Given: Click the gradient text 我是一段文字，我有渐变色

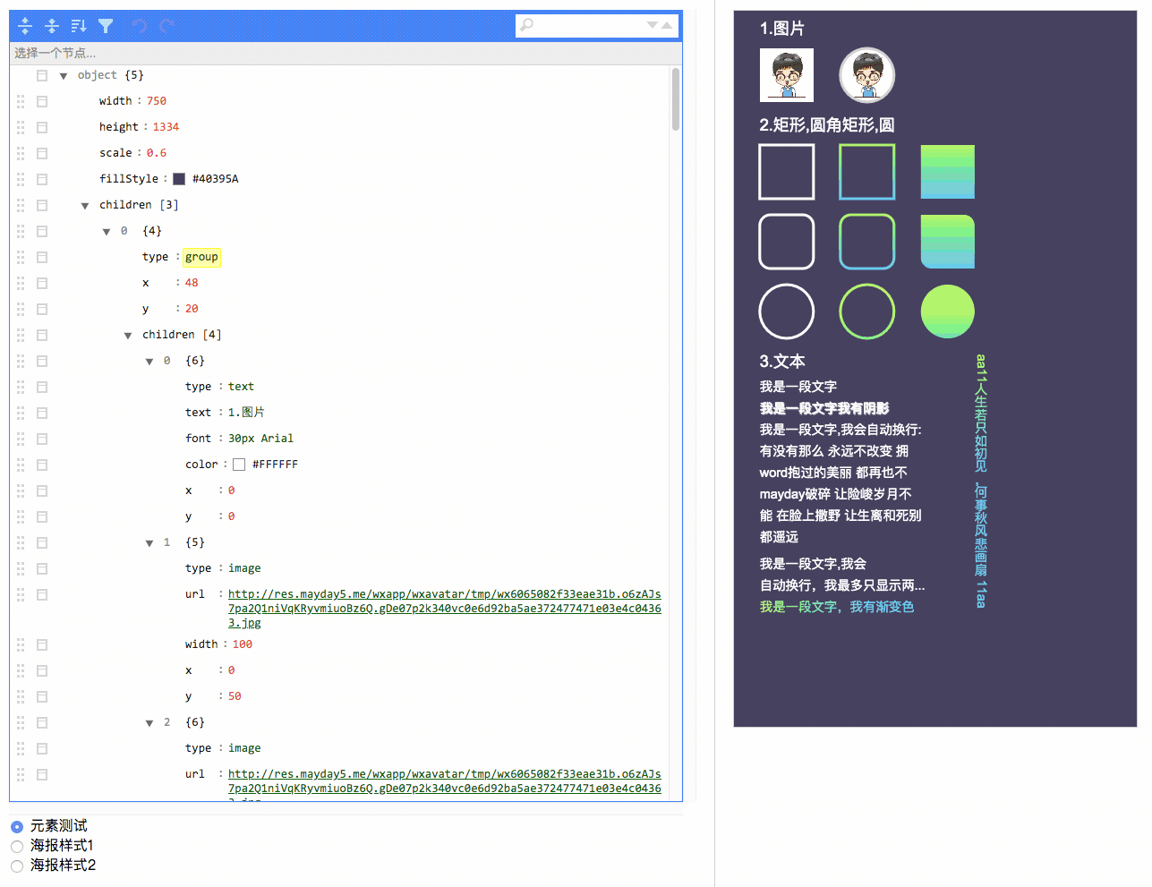Looking at the screenshot, I should pos(837,607).
